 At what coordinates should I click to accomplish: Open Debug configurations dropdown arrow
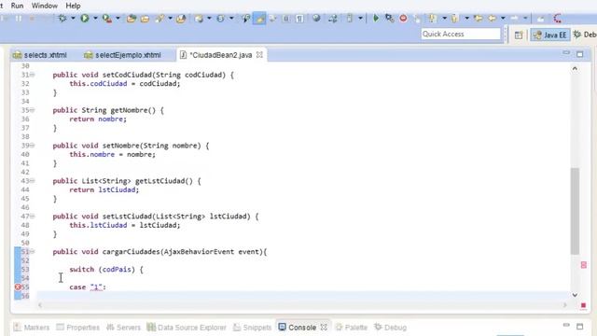[73, 19]
